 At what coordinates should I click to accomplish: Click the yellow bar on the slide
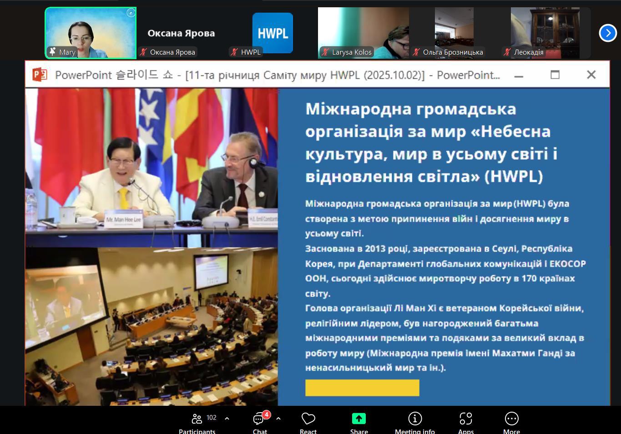pyautogui.click(x=362, y=388)
